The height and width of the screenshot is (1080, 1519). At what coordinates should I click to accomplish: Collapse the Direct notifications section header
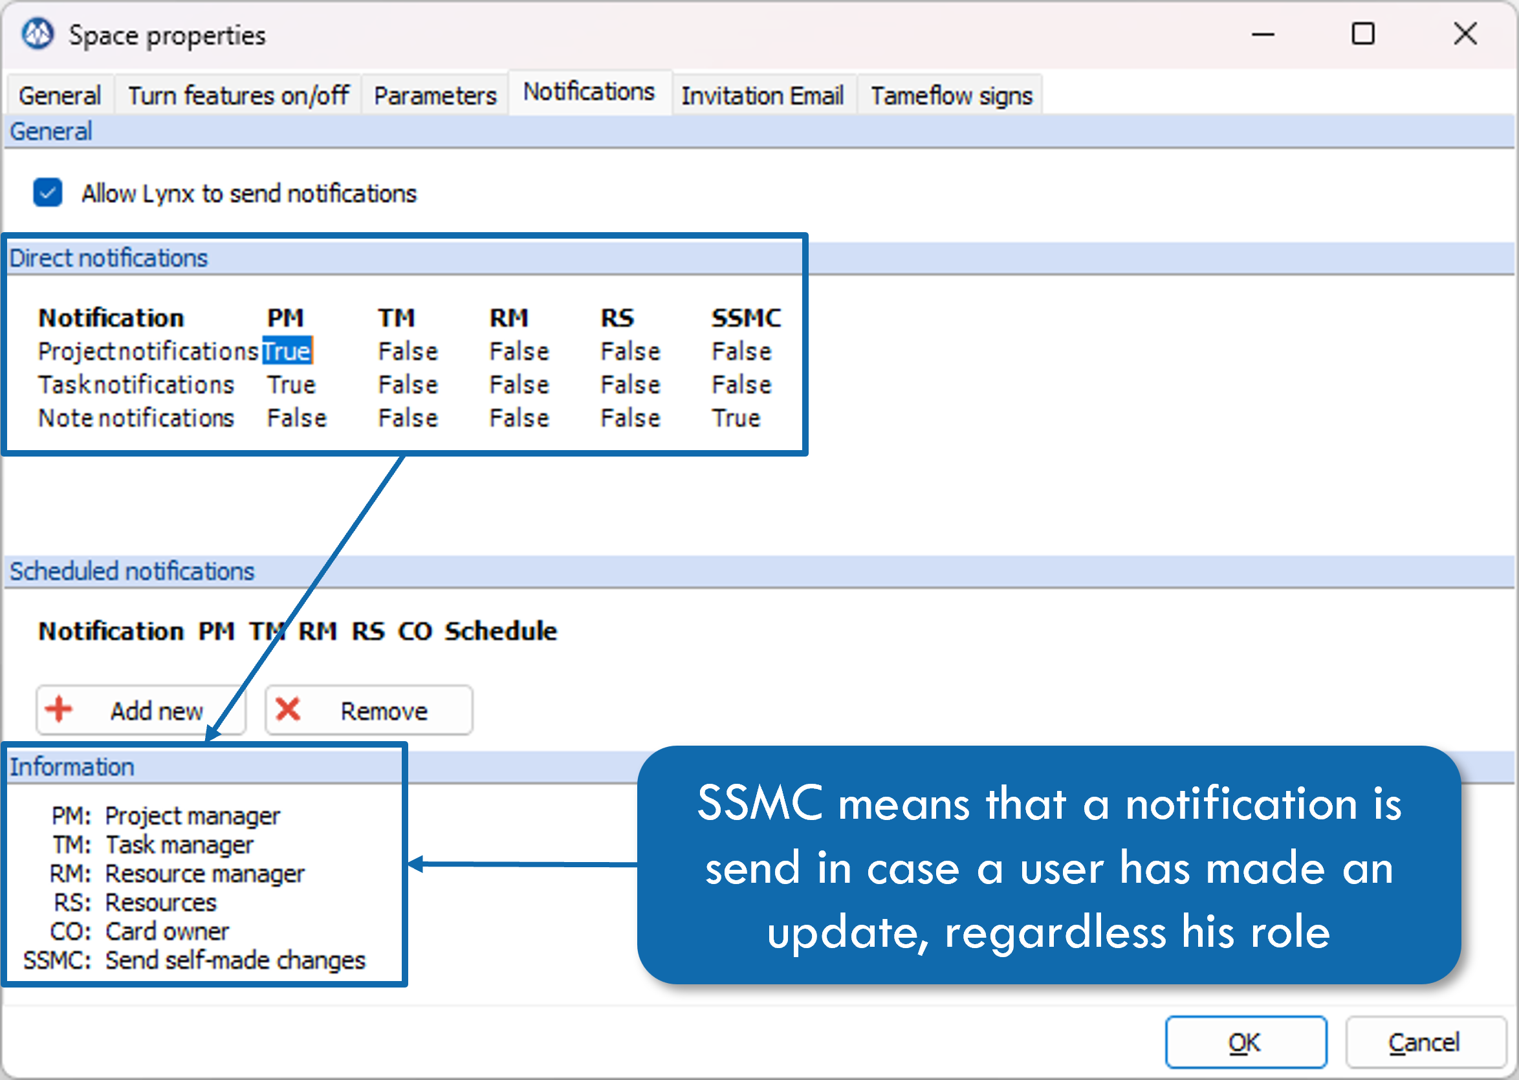109,258
